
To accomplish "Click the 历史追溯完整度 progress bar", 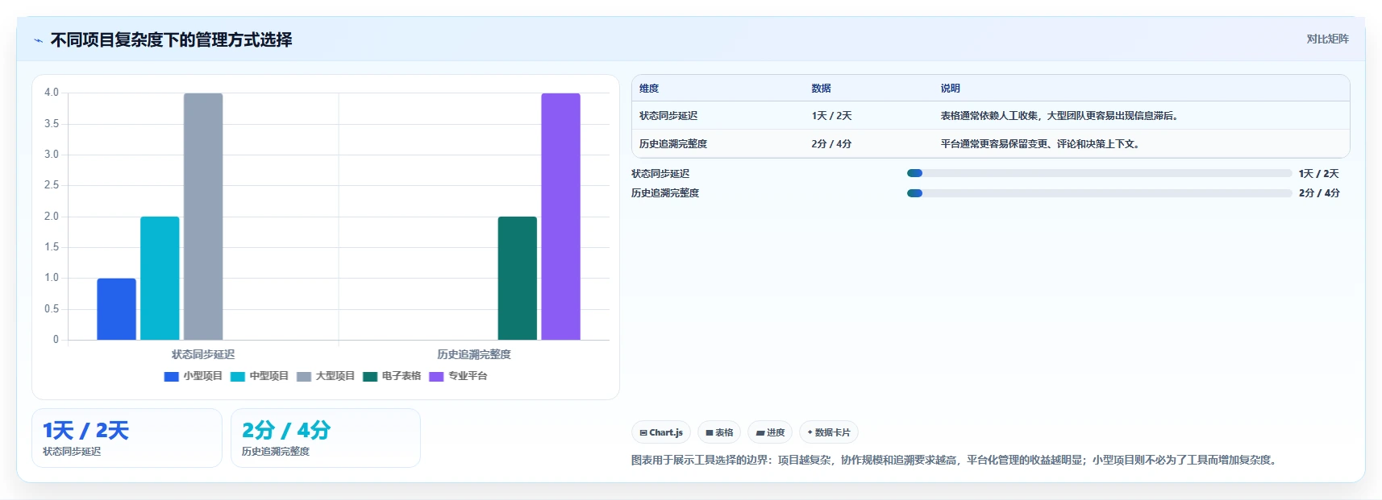I will tap(1099, 193).
